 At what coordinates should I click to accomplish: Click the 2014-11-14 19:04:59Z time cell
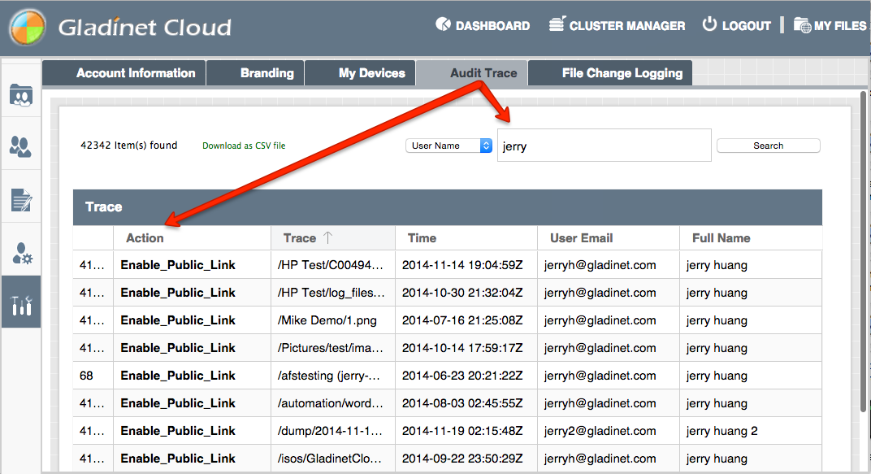466,265
